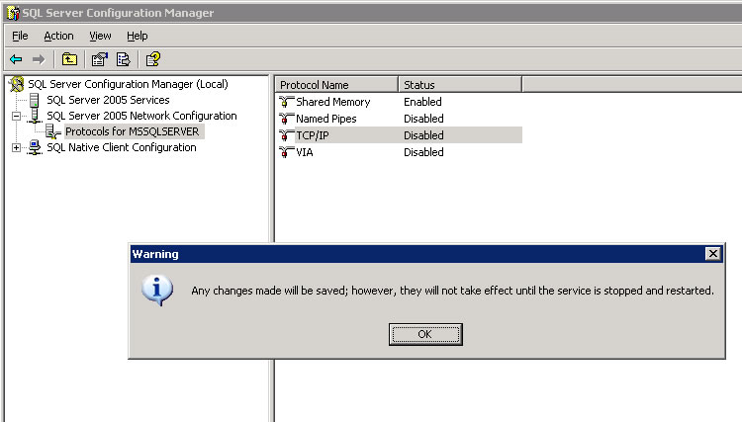Click the Back arrow toolbar icon

pyautogui.click(x=16, y=59)
